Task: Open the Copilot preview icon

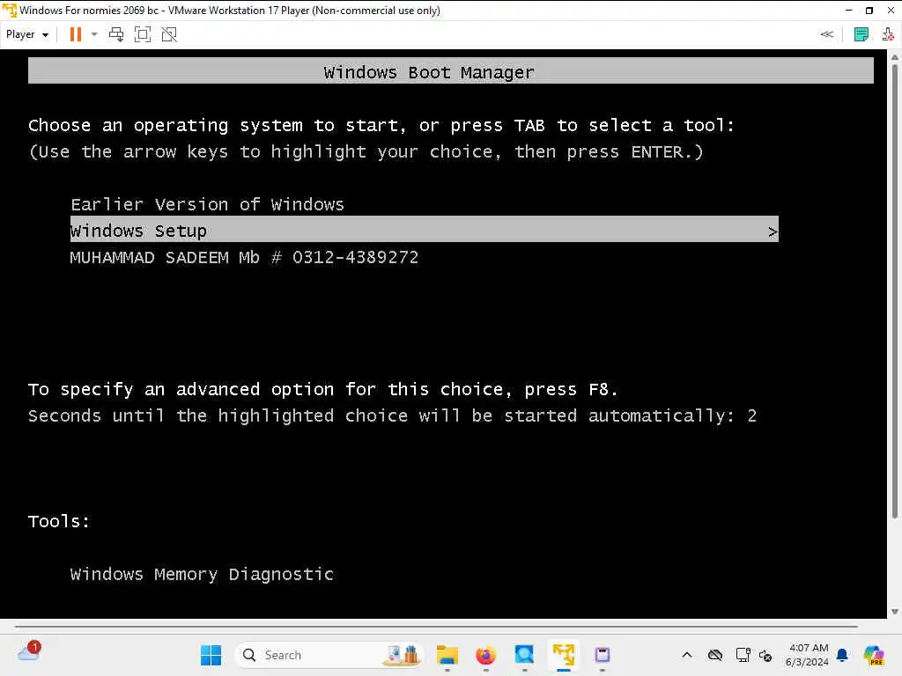Action: (874, 655)
